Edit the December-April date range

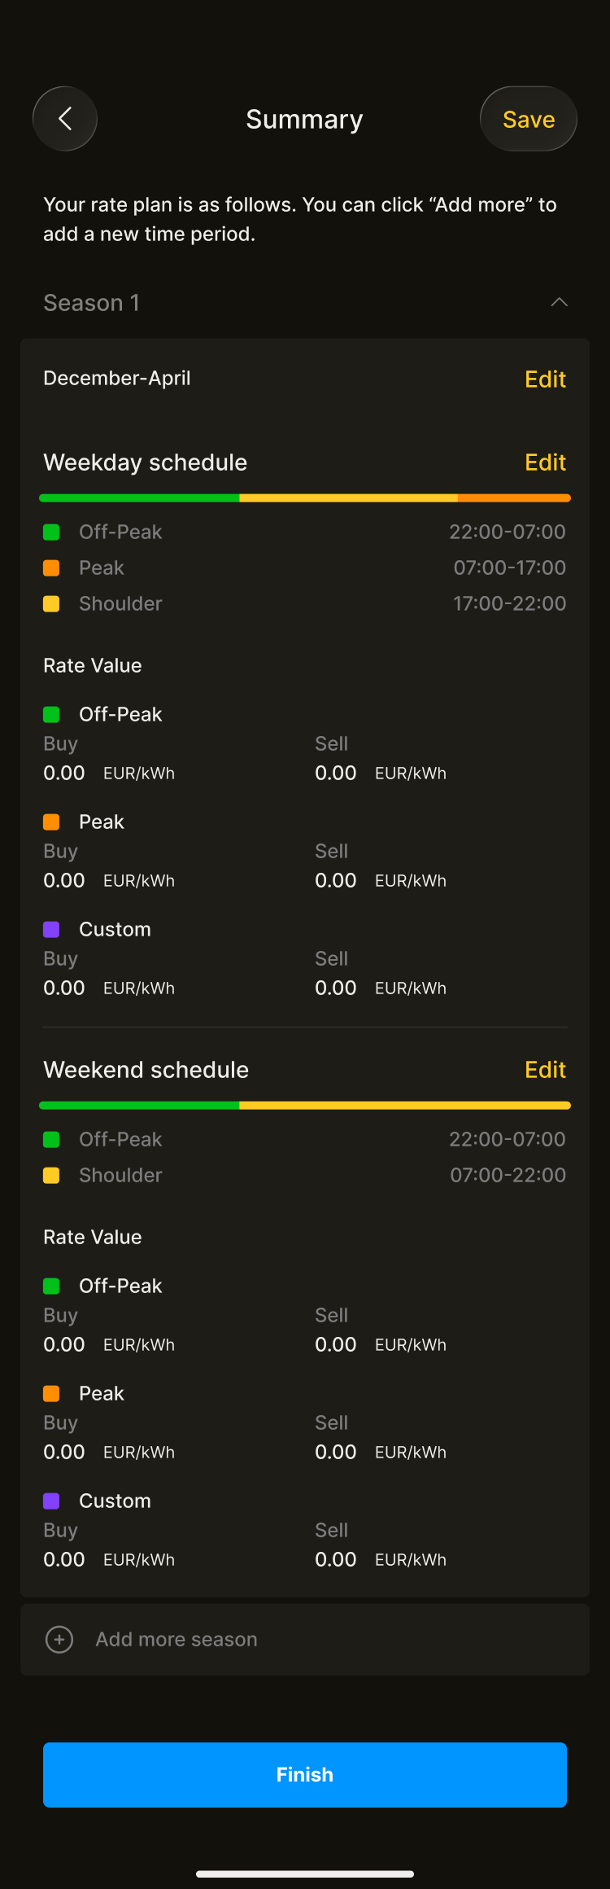pos(545,379)
